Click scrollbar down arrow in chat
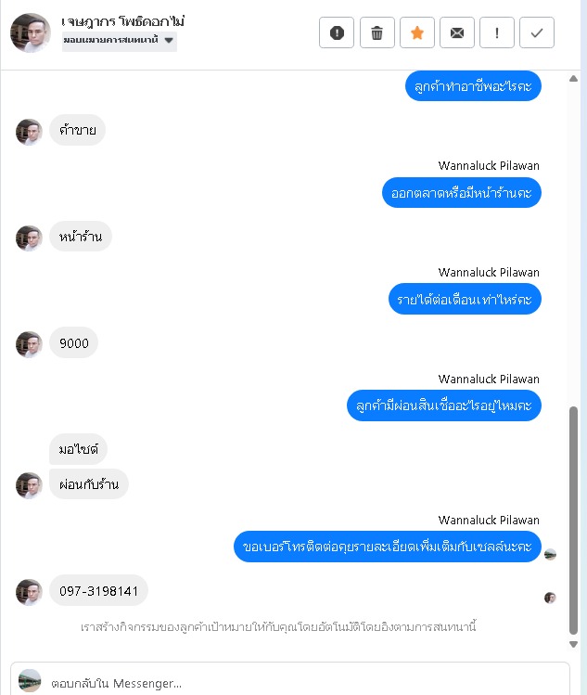This screenshot has width=587, height=695. point(573,644)
